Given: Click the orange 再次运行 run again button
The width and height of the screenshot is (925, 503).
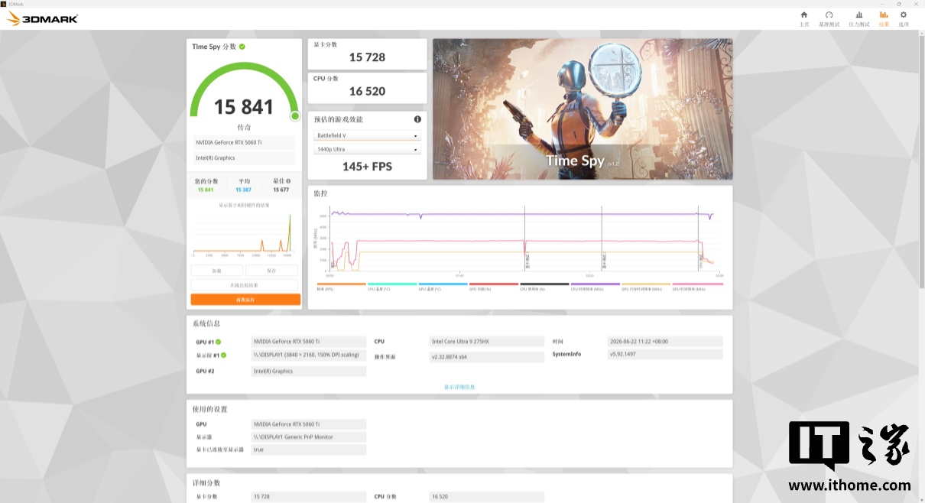Looking at the screenshot, I should [x=245, y=300].
